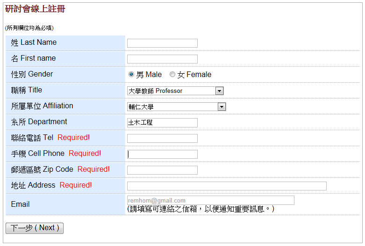This screenshot has width=365, height=246.
Task: Click the Gender field label
Action: click(x=32, y=74)
